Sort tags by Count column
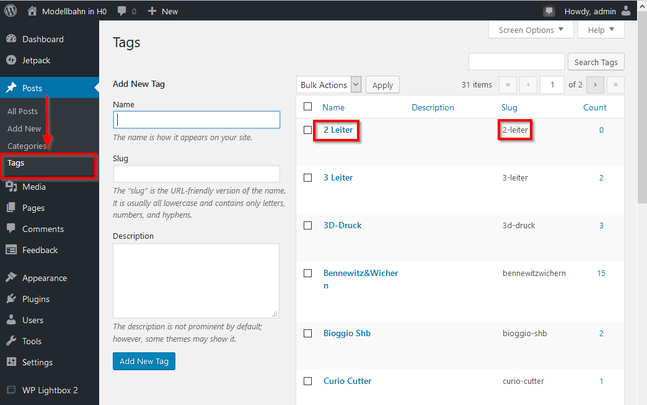This screenshot has height=405, width=647. [x=594, y=107]
